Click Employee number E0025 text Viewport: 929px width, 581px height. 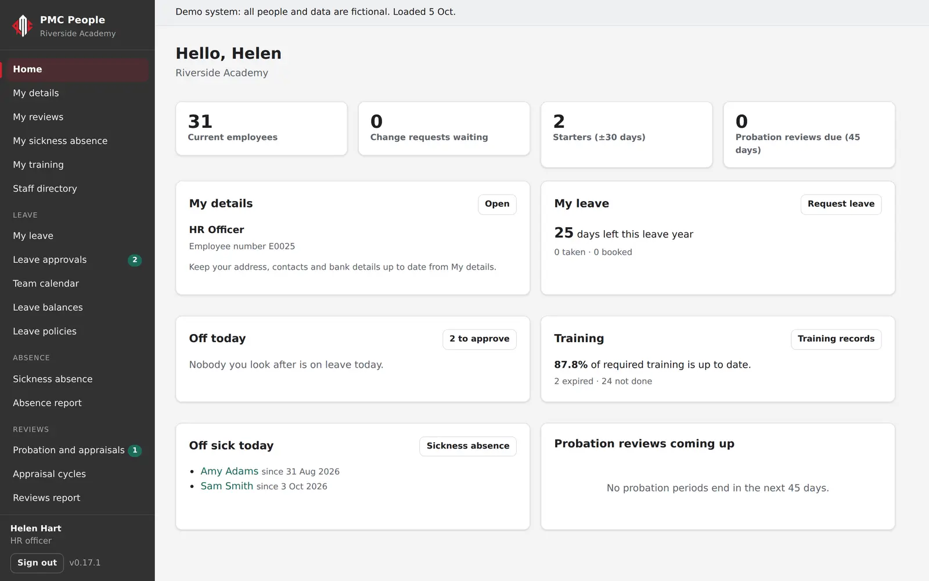coord(242,246)
